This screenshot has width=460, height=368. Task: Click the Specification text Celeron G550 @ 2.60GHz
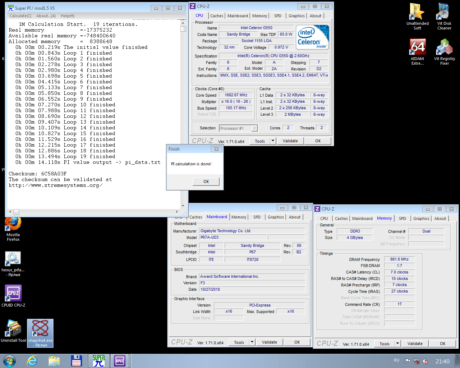[273, 56]
